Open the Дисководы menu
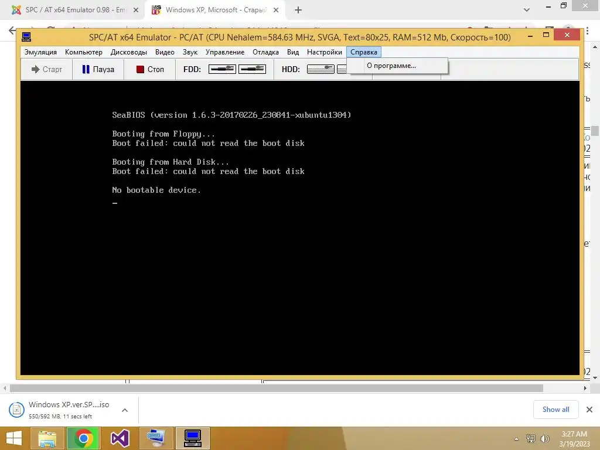 (x=128, y=52)
